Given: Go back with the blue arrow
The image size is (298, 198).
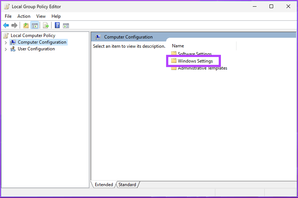Looking at the screenshot, I should click(x=6, y=25).
